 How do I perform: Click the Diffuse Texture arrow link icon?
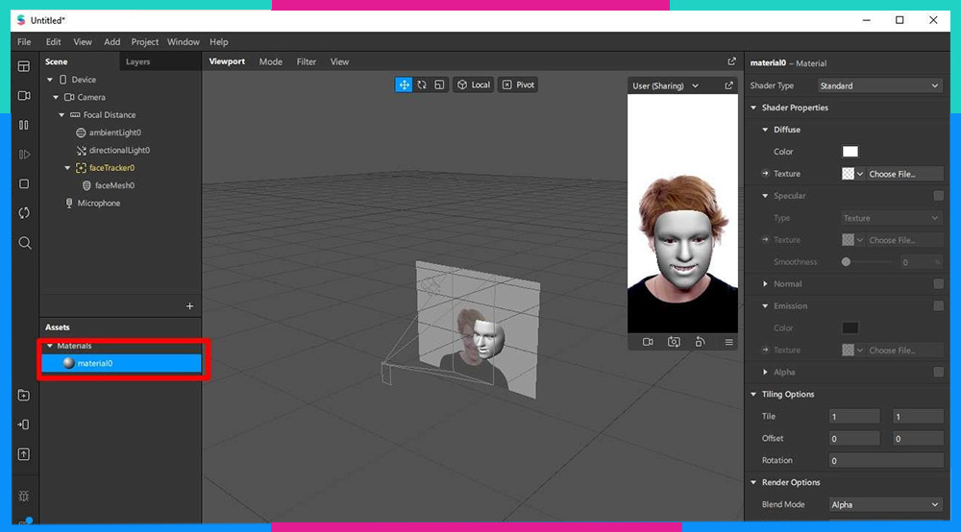(766, 174)
